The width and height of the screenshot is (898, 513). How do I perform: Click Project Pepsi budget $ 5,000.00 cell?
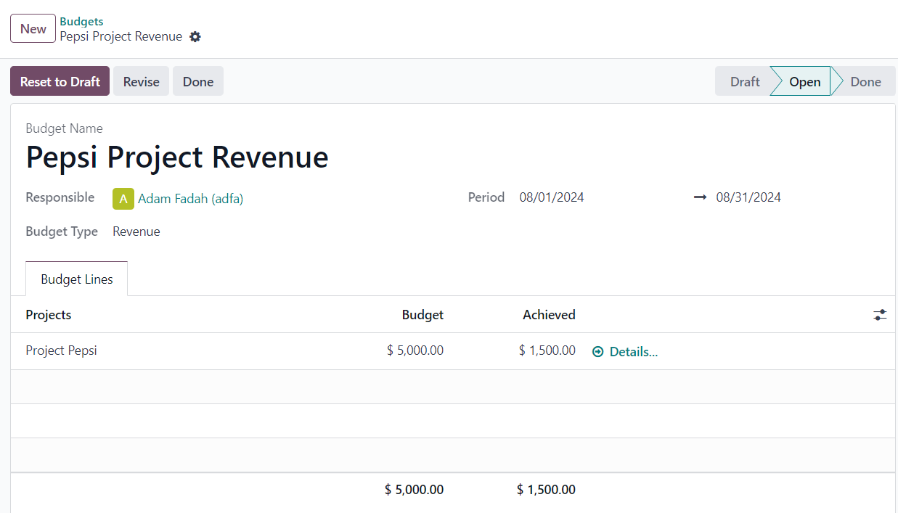click(x=415, y=350)
